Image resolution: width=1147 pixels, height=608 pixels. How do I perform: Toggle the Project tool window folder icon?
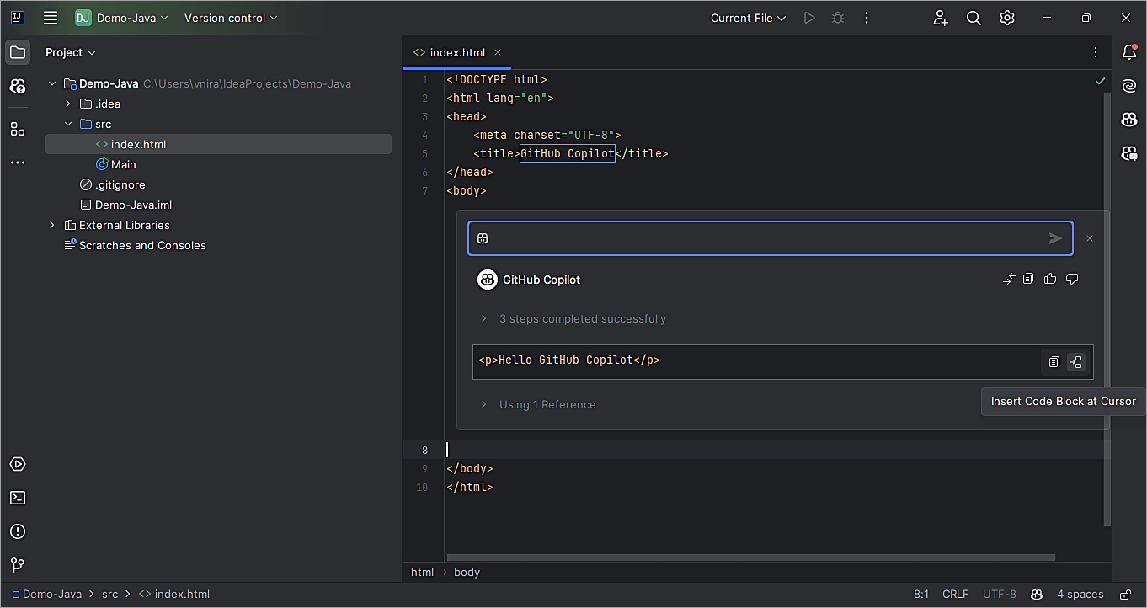pos(18,52)
